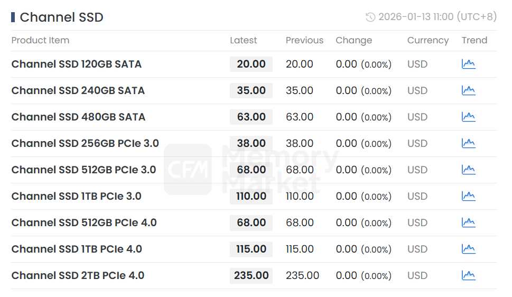This screenshot has width=512, height=297.
Task: Click the Product Item column header
Action: click(40, 40)
